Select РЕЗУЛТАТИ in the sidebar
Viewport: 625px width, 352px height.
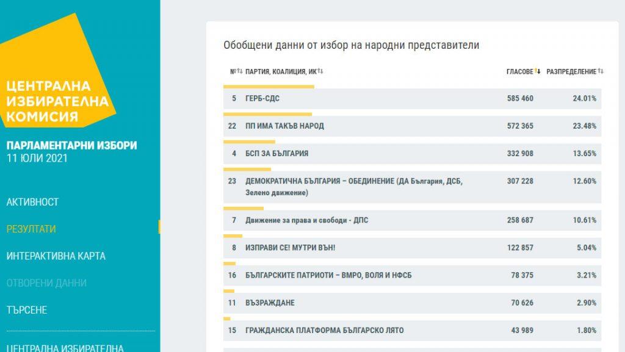(31, 229)
